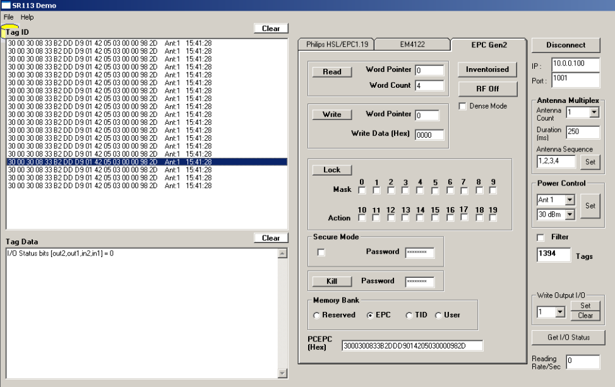Click the Port field
Image resolution: width=615 pixels, height=387 pixels.
click(575, 80)
